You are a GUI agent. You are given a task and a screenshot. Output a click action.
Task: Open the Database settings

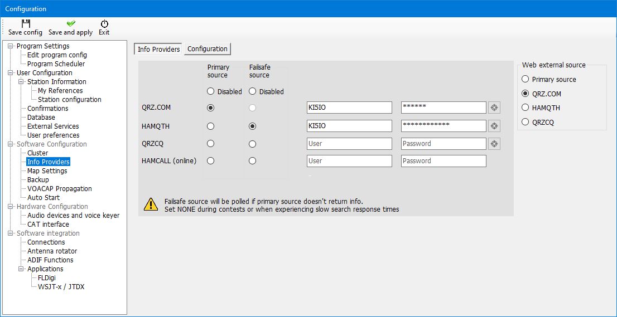(41, 118)
